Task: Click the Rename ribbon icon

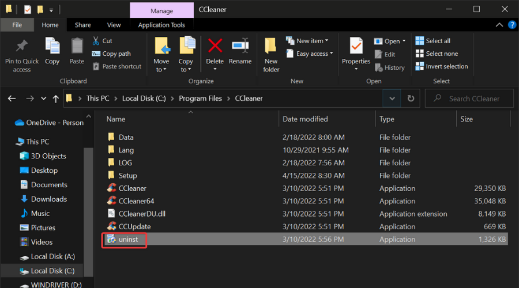Action: click(240, 46)
